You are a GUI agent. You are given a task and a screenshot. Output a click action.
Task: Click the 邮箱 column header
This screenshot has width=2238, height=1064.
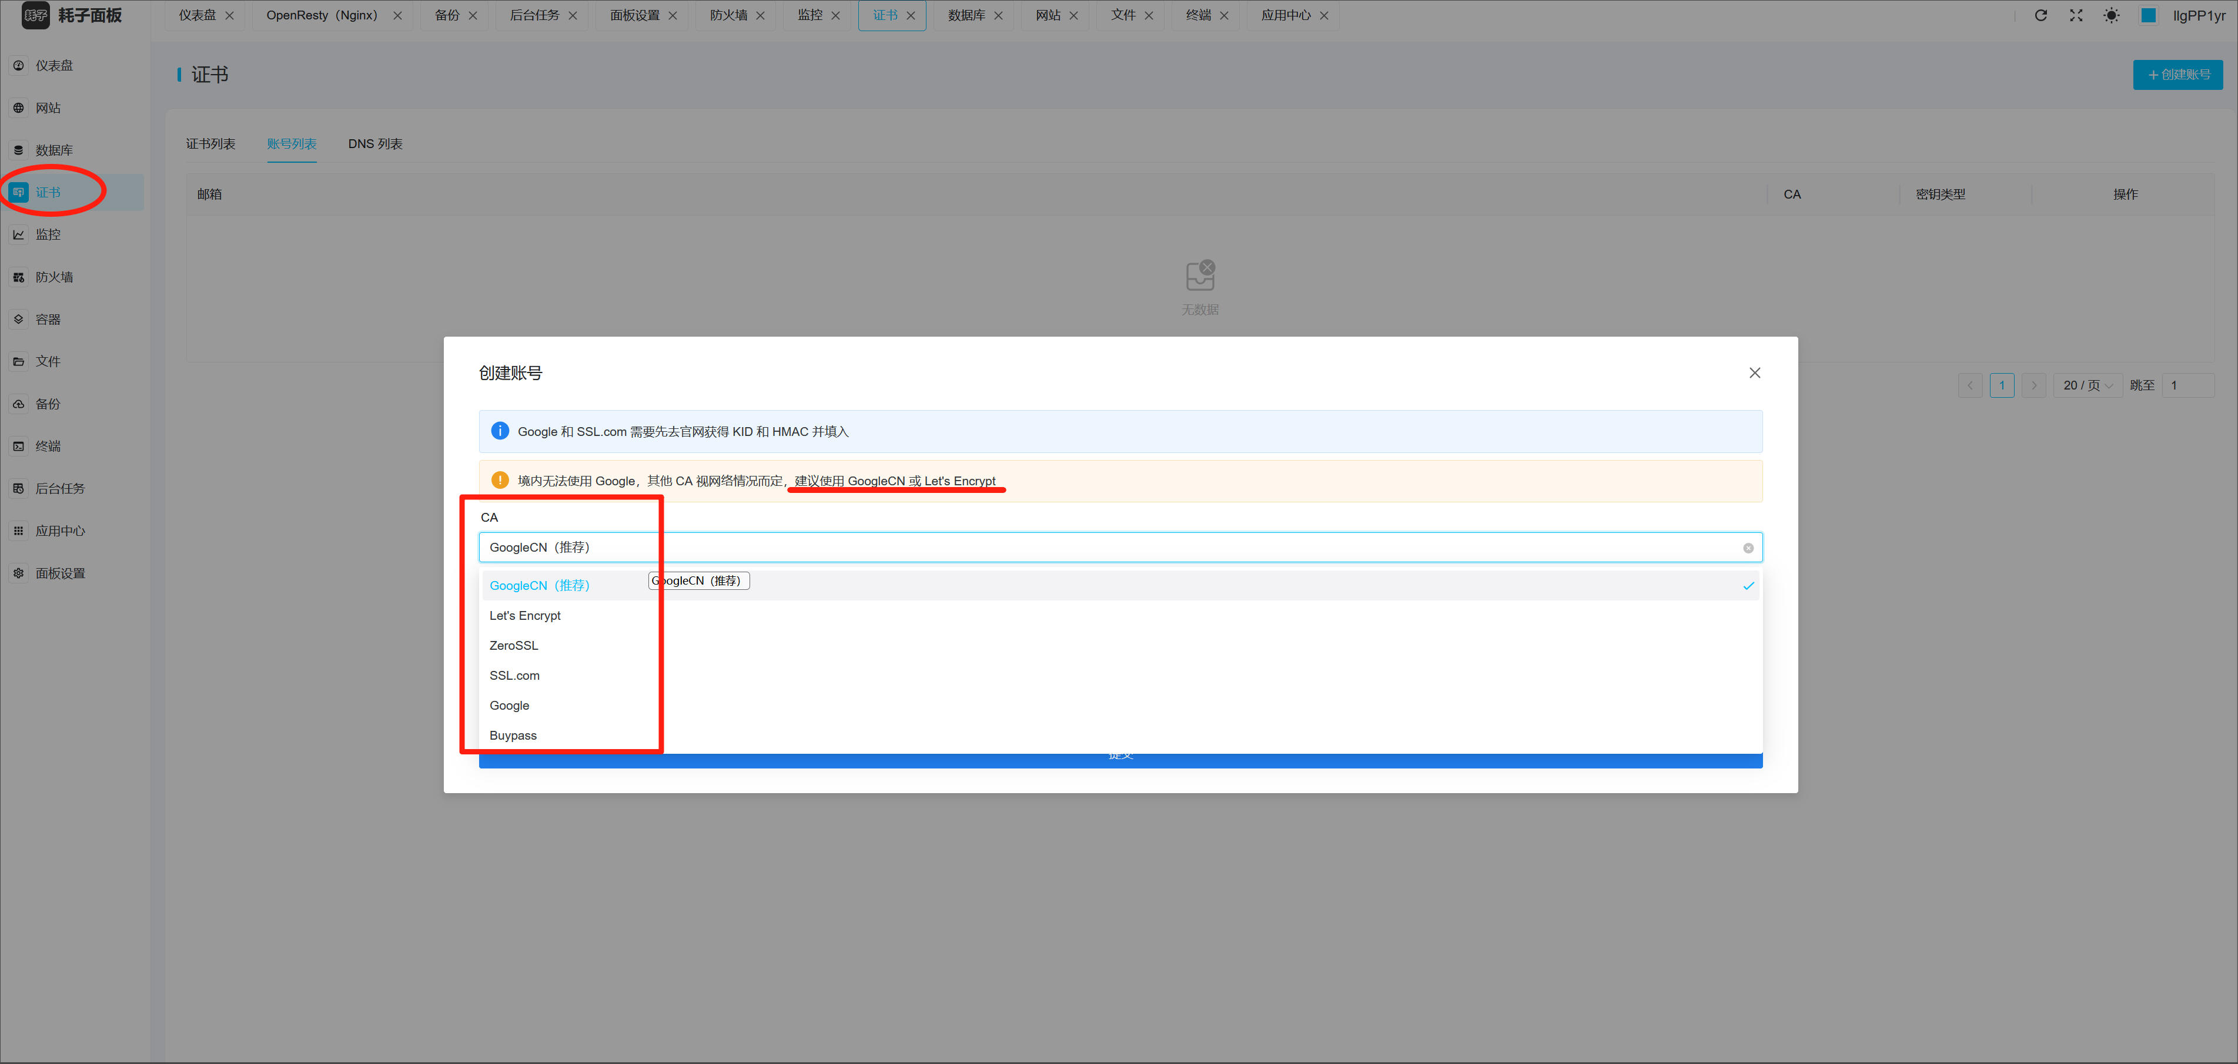pos(209,194)
